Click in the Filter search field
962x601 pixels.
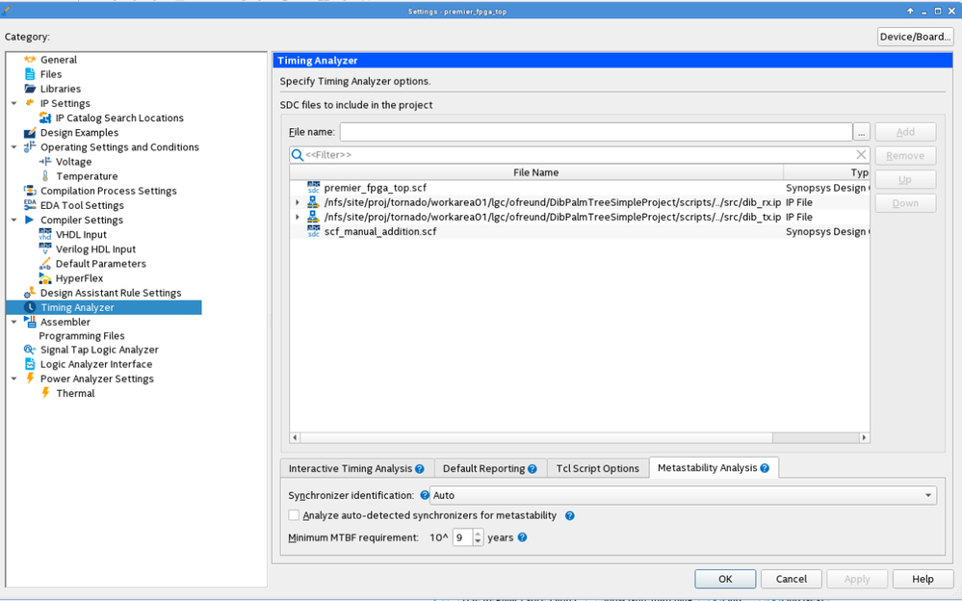tap(580, 155)
